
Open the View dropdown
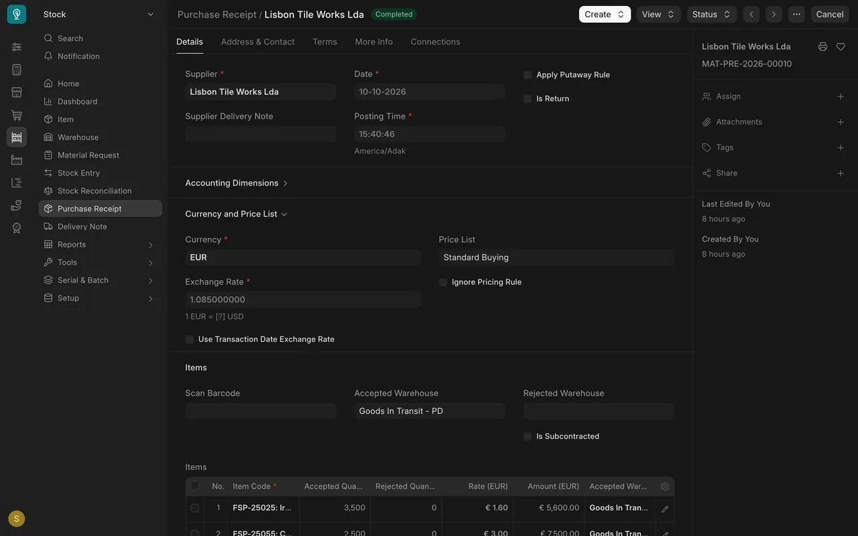[658, 14]
